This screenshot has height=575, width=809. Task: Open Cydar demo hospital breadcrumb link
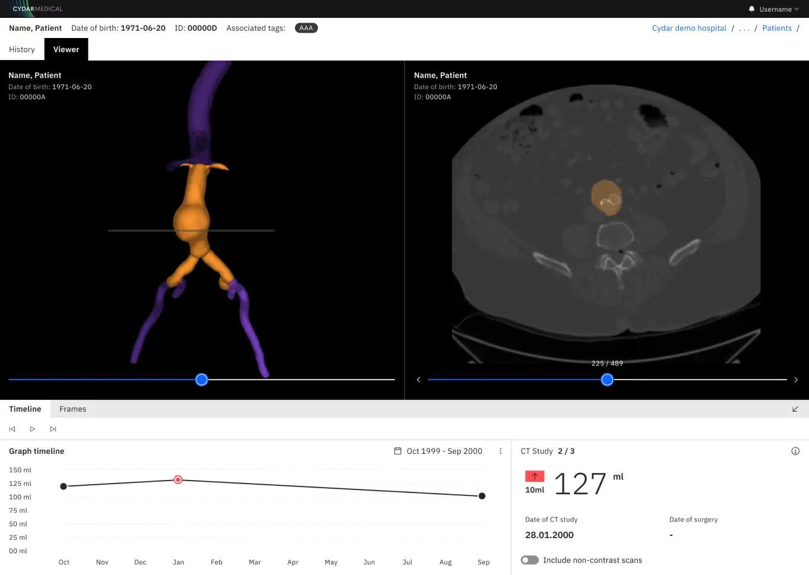pyautogui.click(x=689, y=28)
